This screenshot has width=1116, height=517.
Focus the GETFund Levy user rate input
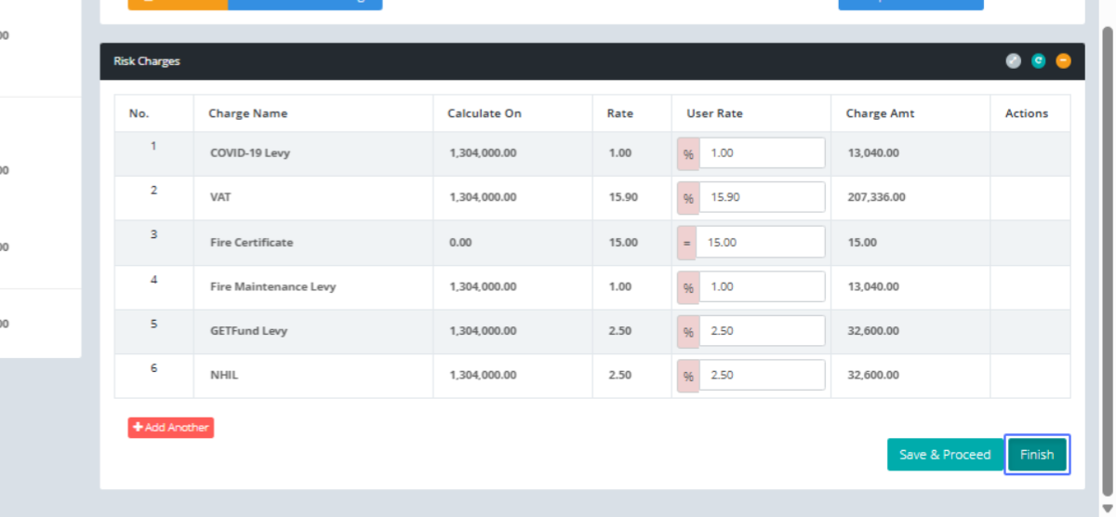[762, 332]
